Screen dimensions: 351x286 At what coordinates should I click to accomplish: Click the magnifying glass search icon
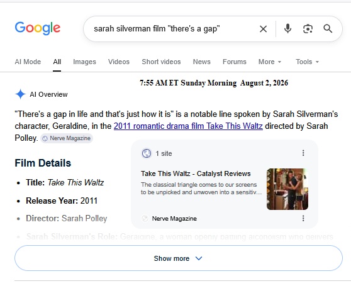(x=328, y=29)
